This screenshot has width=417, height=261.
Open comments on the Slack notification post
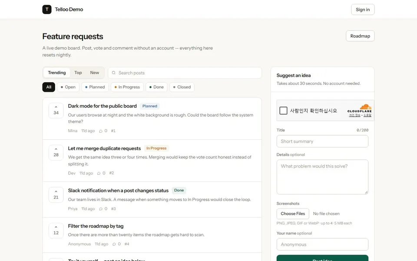pyautogui.click(x=103, y=209)
